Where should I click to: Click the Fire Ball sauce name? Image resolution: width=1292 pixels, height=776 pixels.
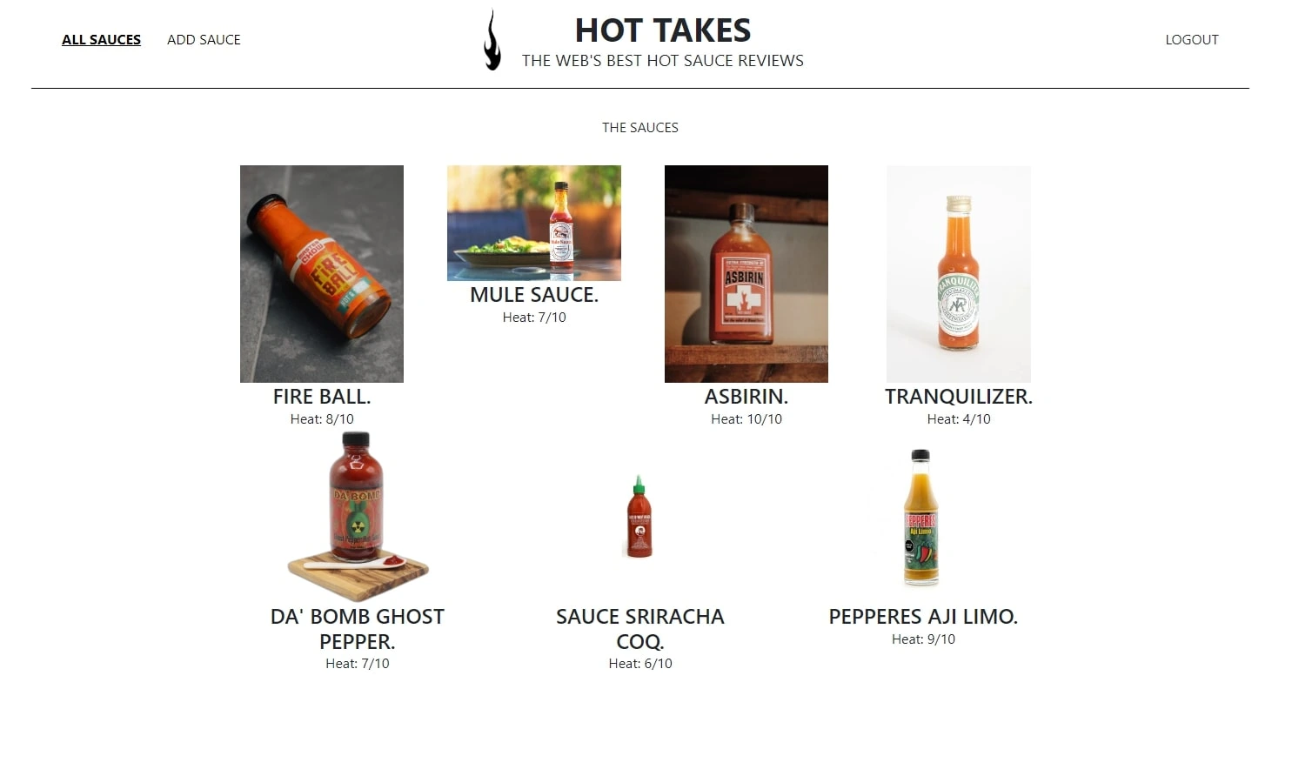click(322, 397)
